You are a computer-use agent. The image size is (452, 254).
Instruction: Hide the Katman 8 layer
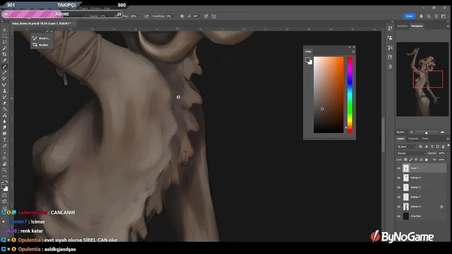(x=399, y=207)
